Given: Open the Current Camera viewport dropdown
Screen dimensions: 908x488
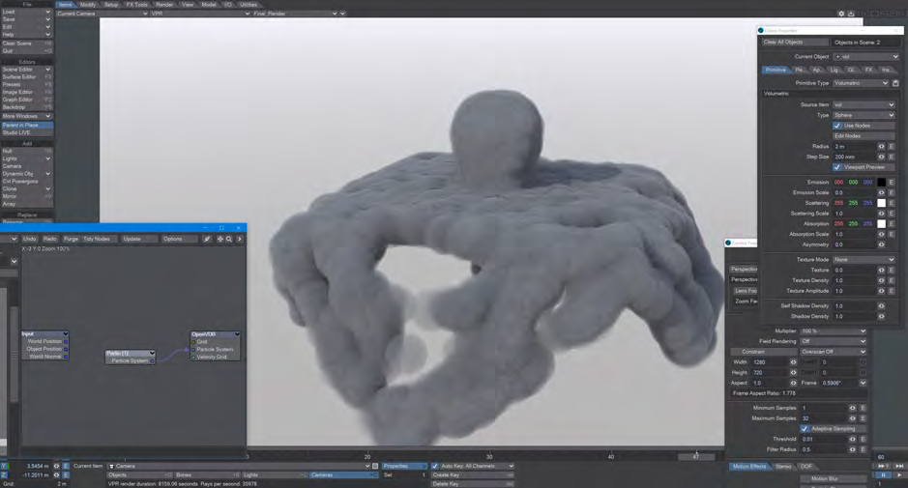Looking at the screenshot, I should pos(102,14).
